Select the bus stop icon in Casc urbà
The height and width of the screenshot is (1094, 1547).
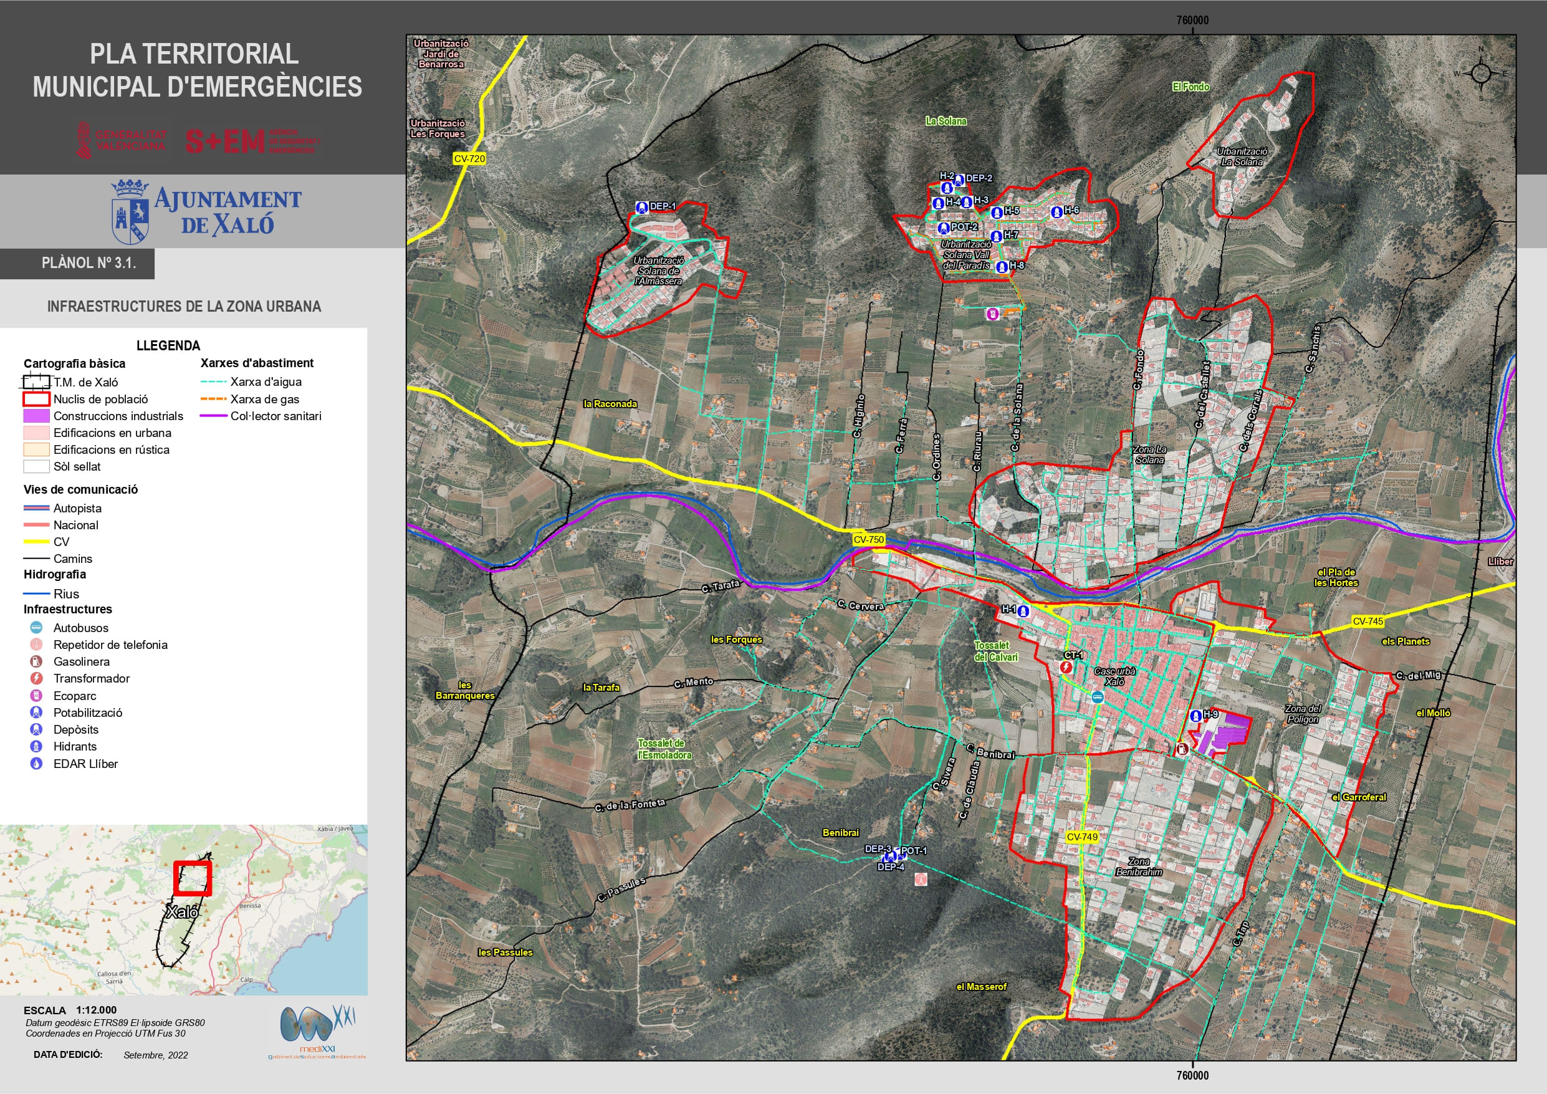click(1097, 698)
